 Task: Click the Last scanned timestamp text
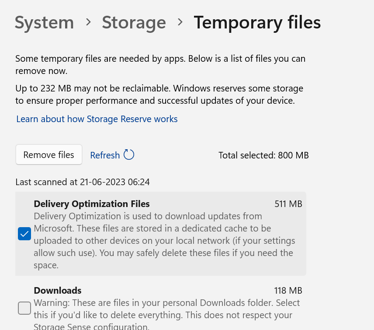coord(83,182)
